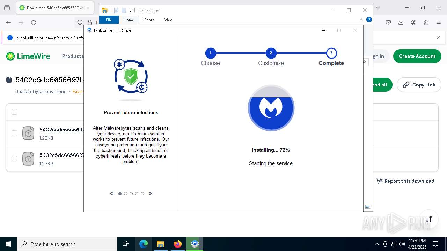The width and height of the screenshot is (447, 251).
Task: Click Report this download link
Action: click(x=405, y=181)
